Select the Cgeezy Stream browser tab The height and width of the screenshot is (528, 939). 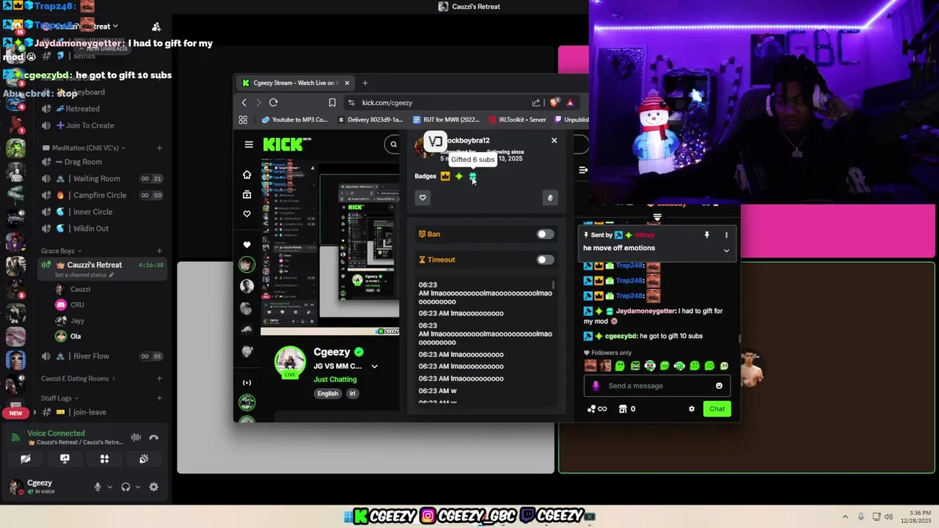295,83
